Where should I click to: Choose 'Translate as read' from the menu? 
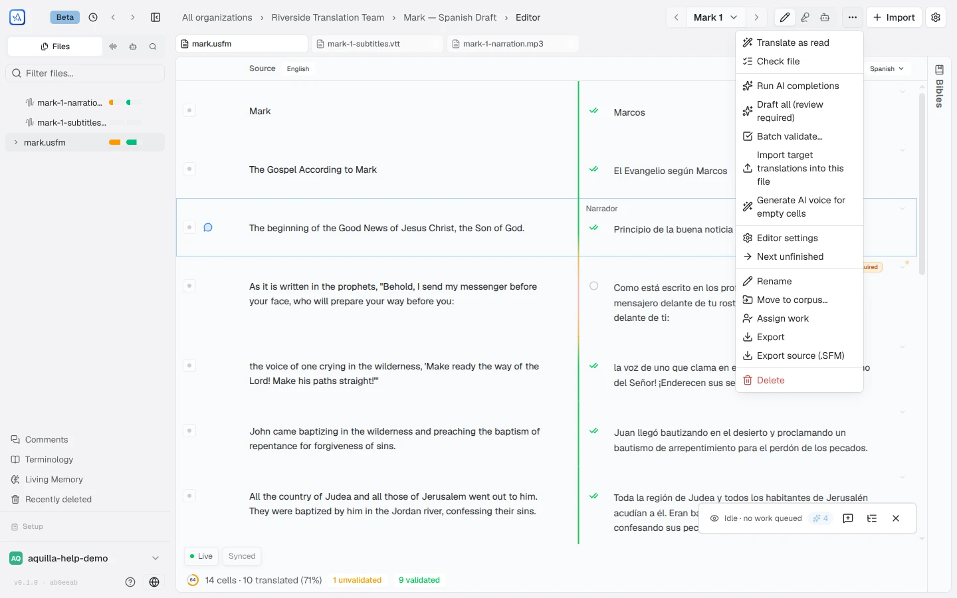(x=799, y=43)
